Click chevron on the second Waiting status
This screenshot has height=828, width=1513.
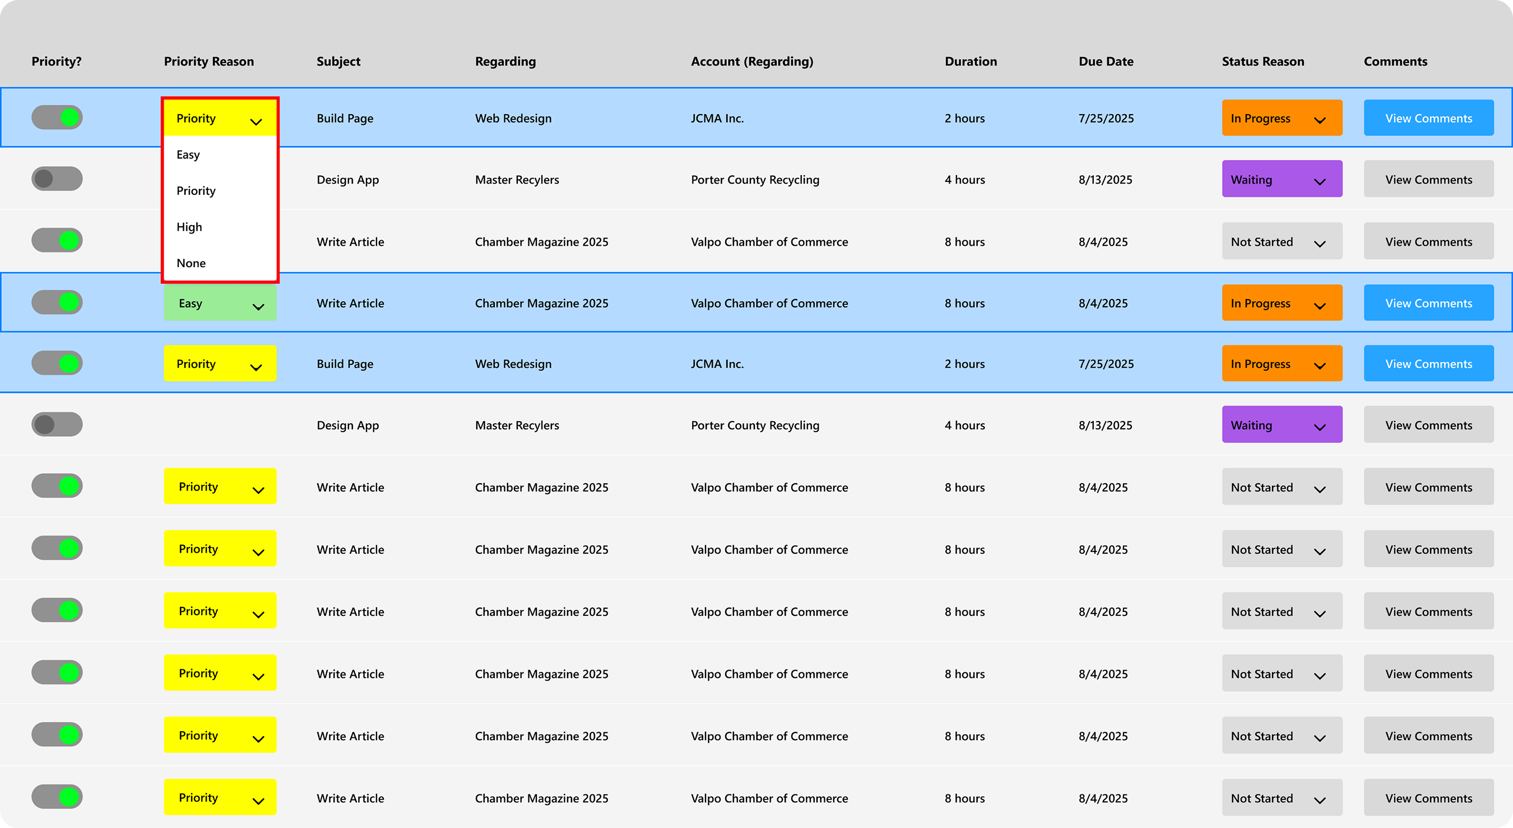pos(1320,427)
